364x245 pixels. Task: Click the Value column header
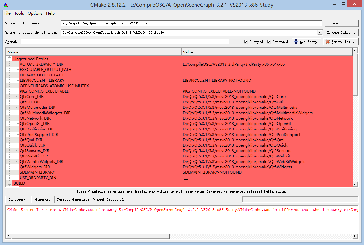pos(267,52)
